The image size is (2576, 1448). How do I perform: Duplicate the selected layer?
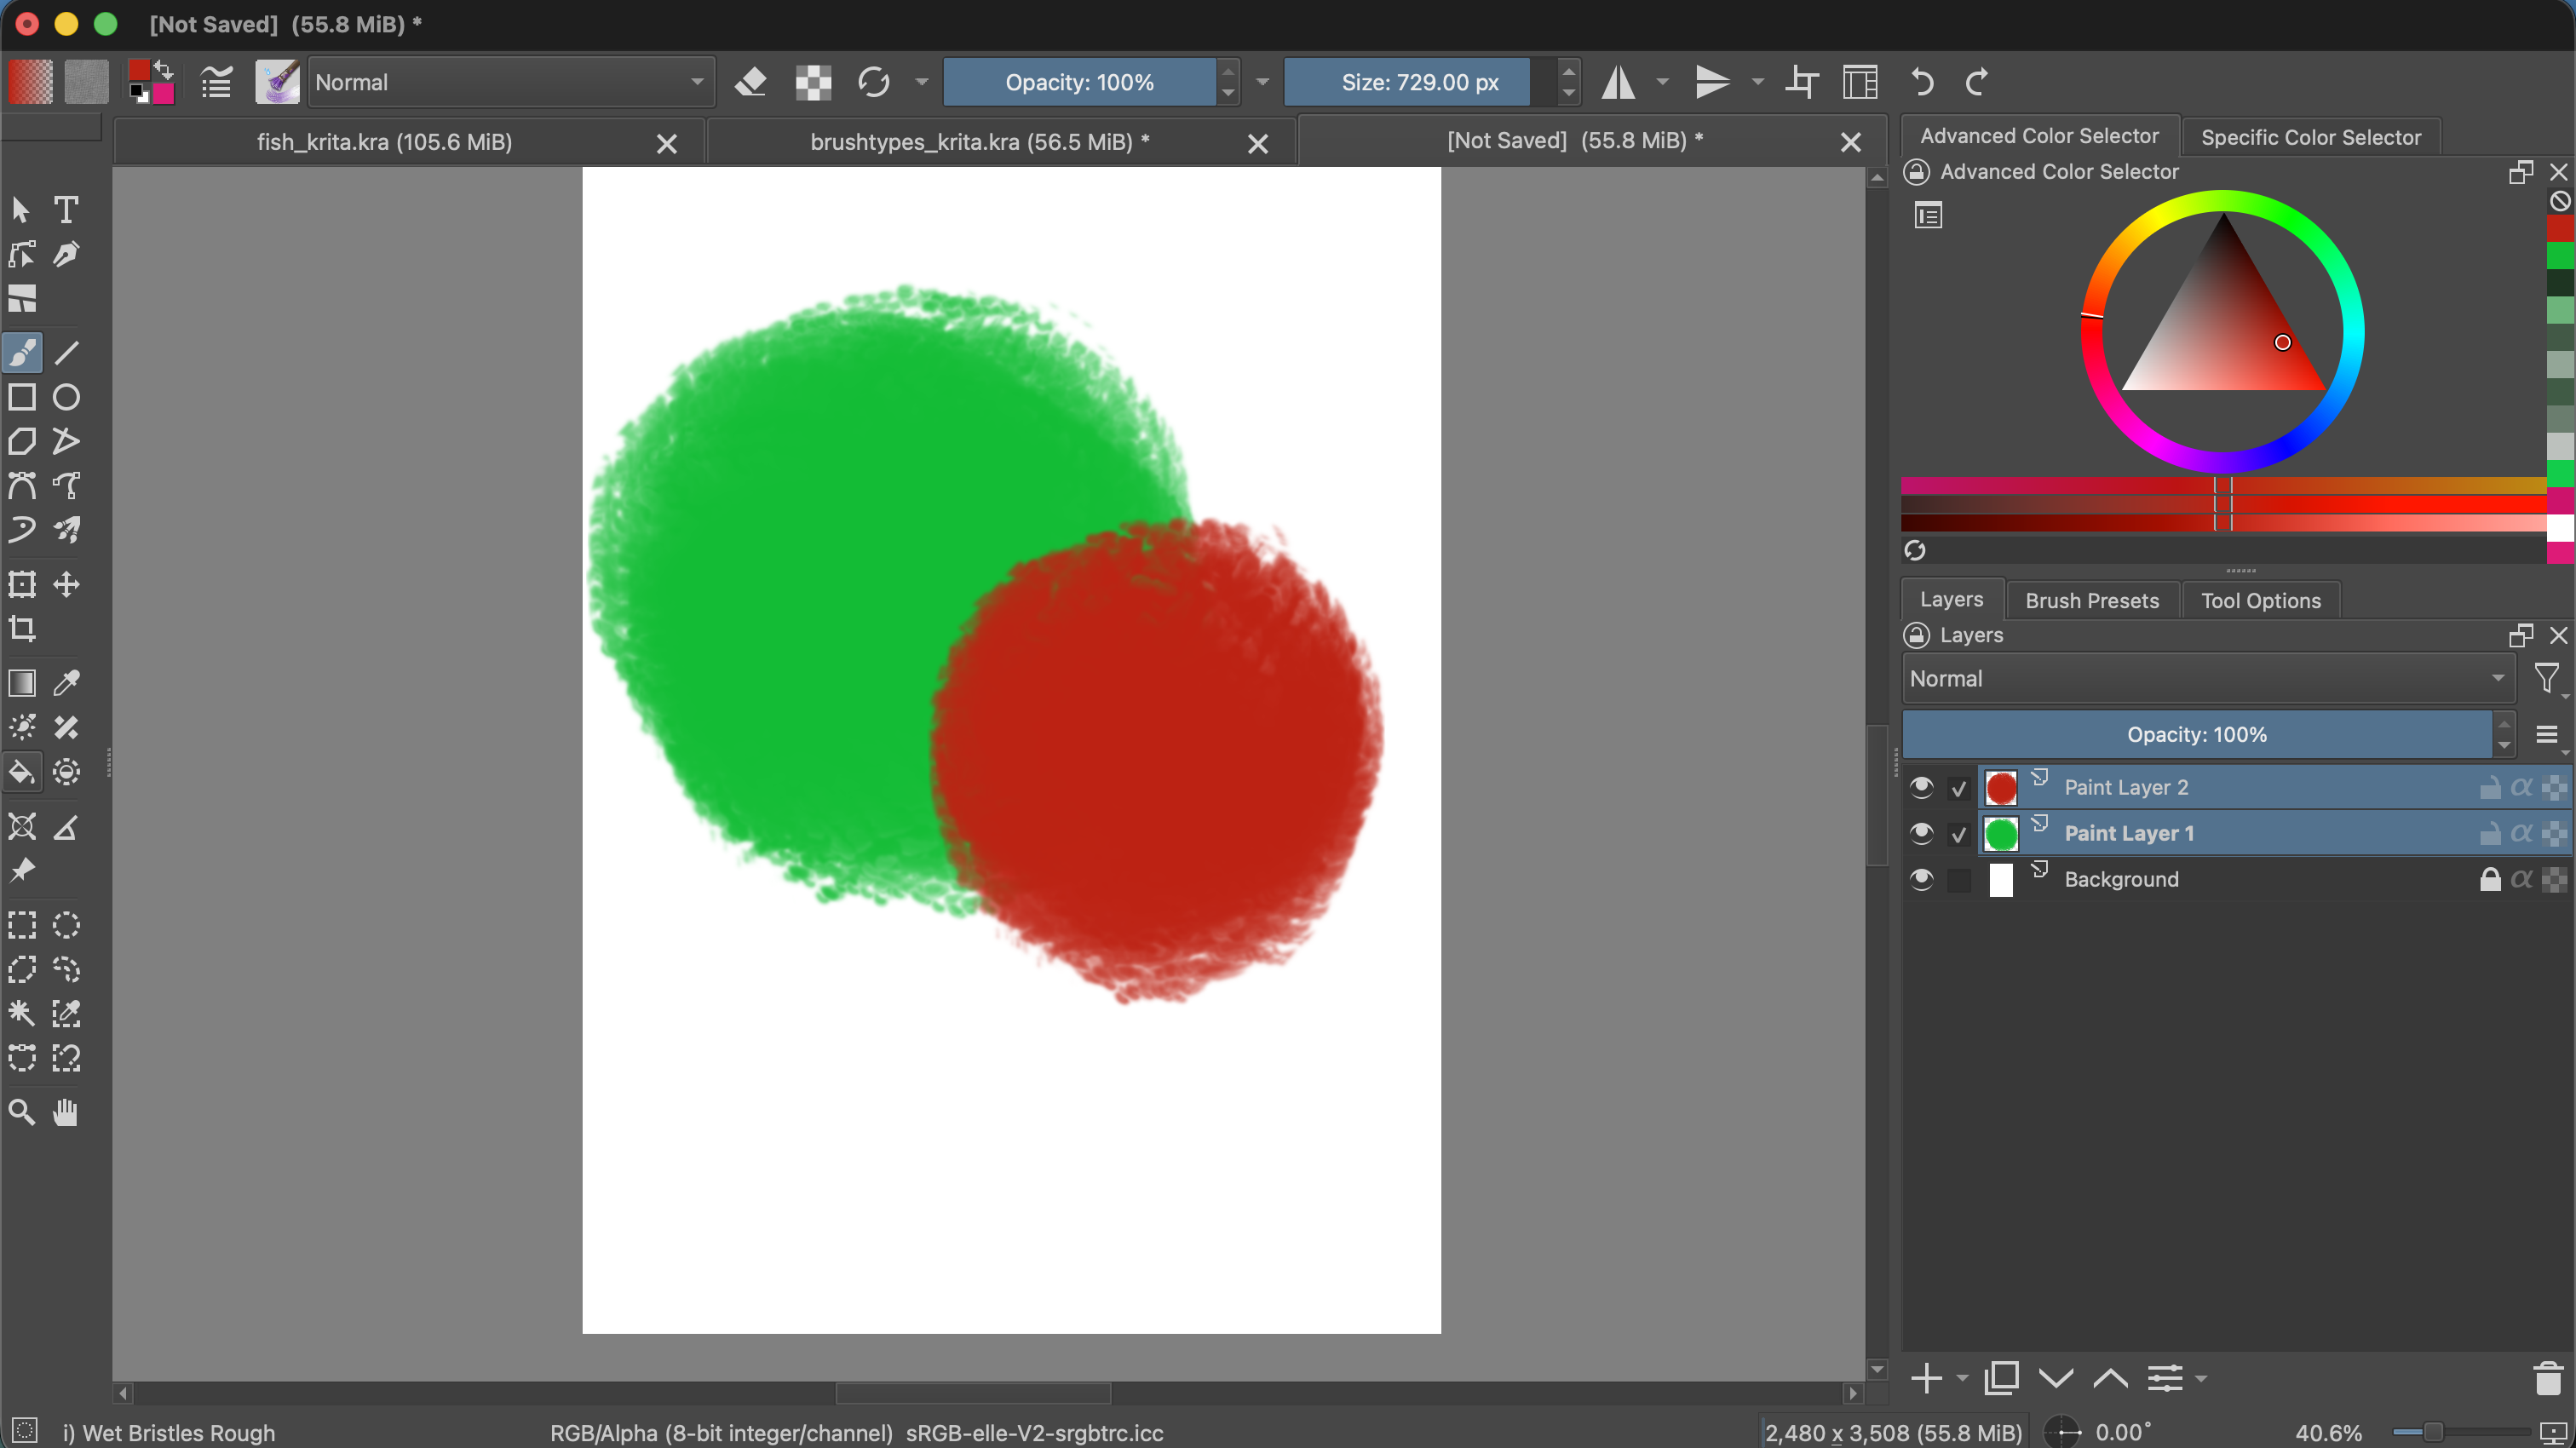pyautogui.click(x=2001, y=1378)
